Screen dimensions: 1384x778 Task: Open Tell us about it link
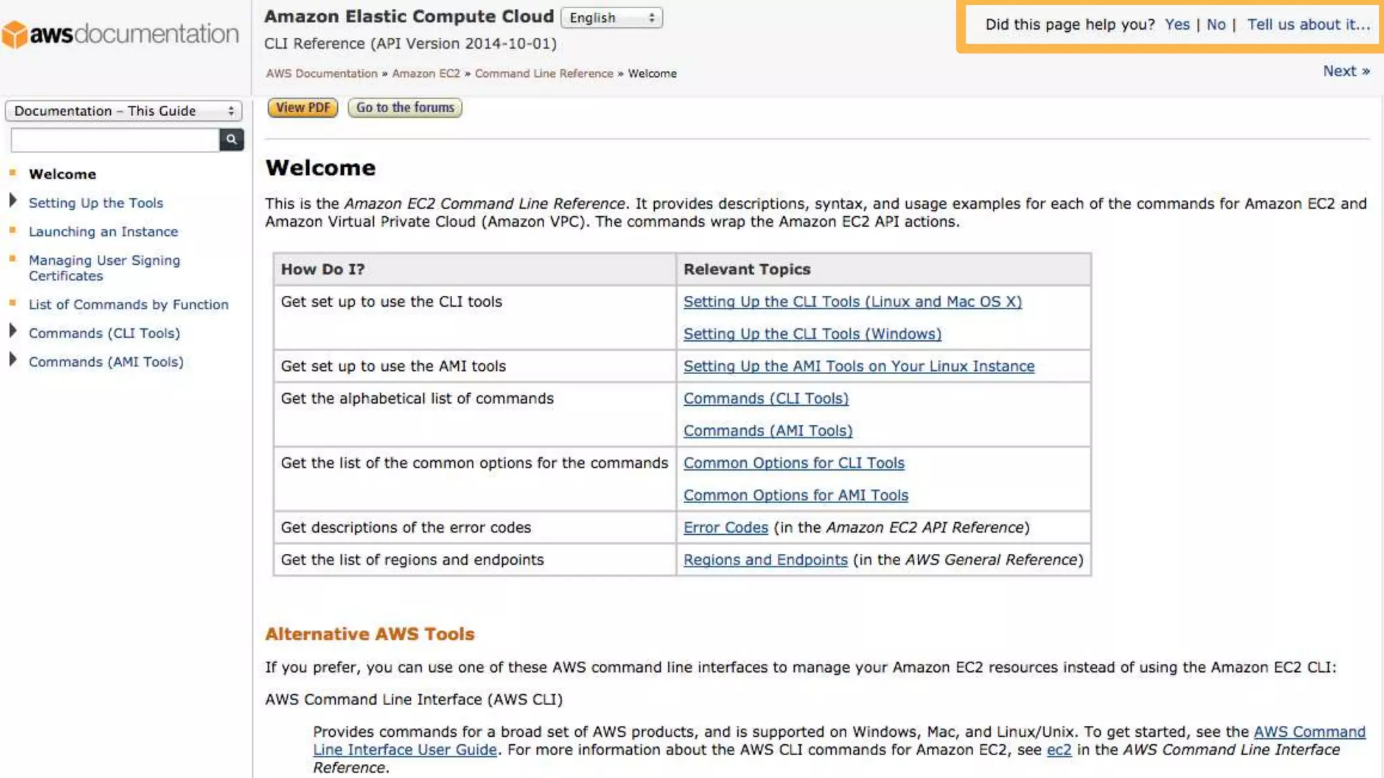coord(1308,25)
